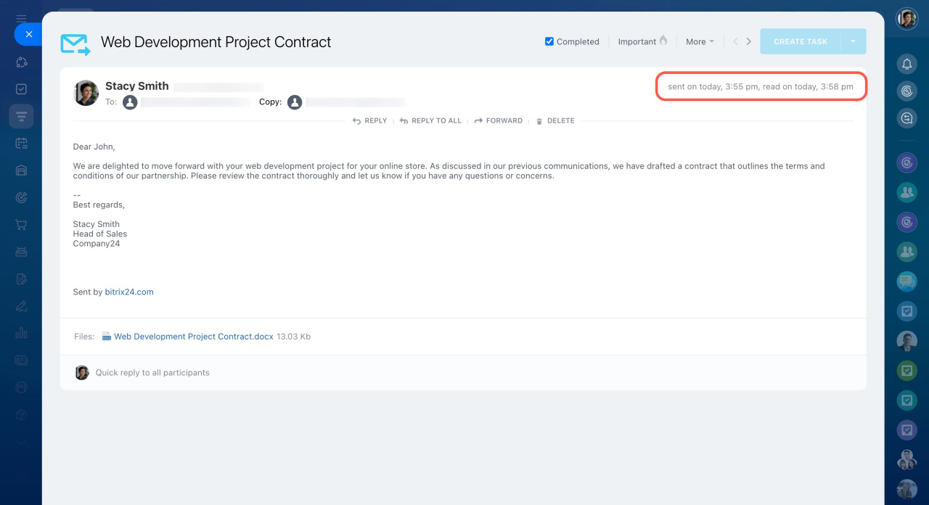The width and height of the screenshot is (929, 505).
Task: Click FORWARD to forward the email
Action: [499, 120]
